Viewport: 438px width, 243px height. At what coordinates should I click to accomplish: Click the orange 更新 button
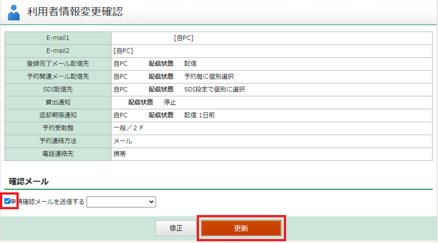pos(241,228)
